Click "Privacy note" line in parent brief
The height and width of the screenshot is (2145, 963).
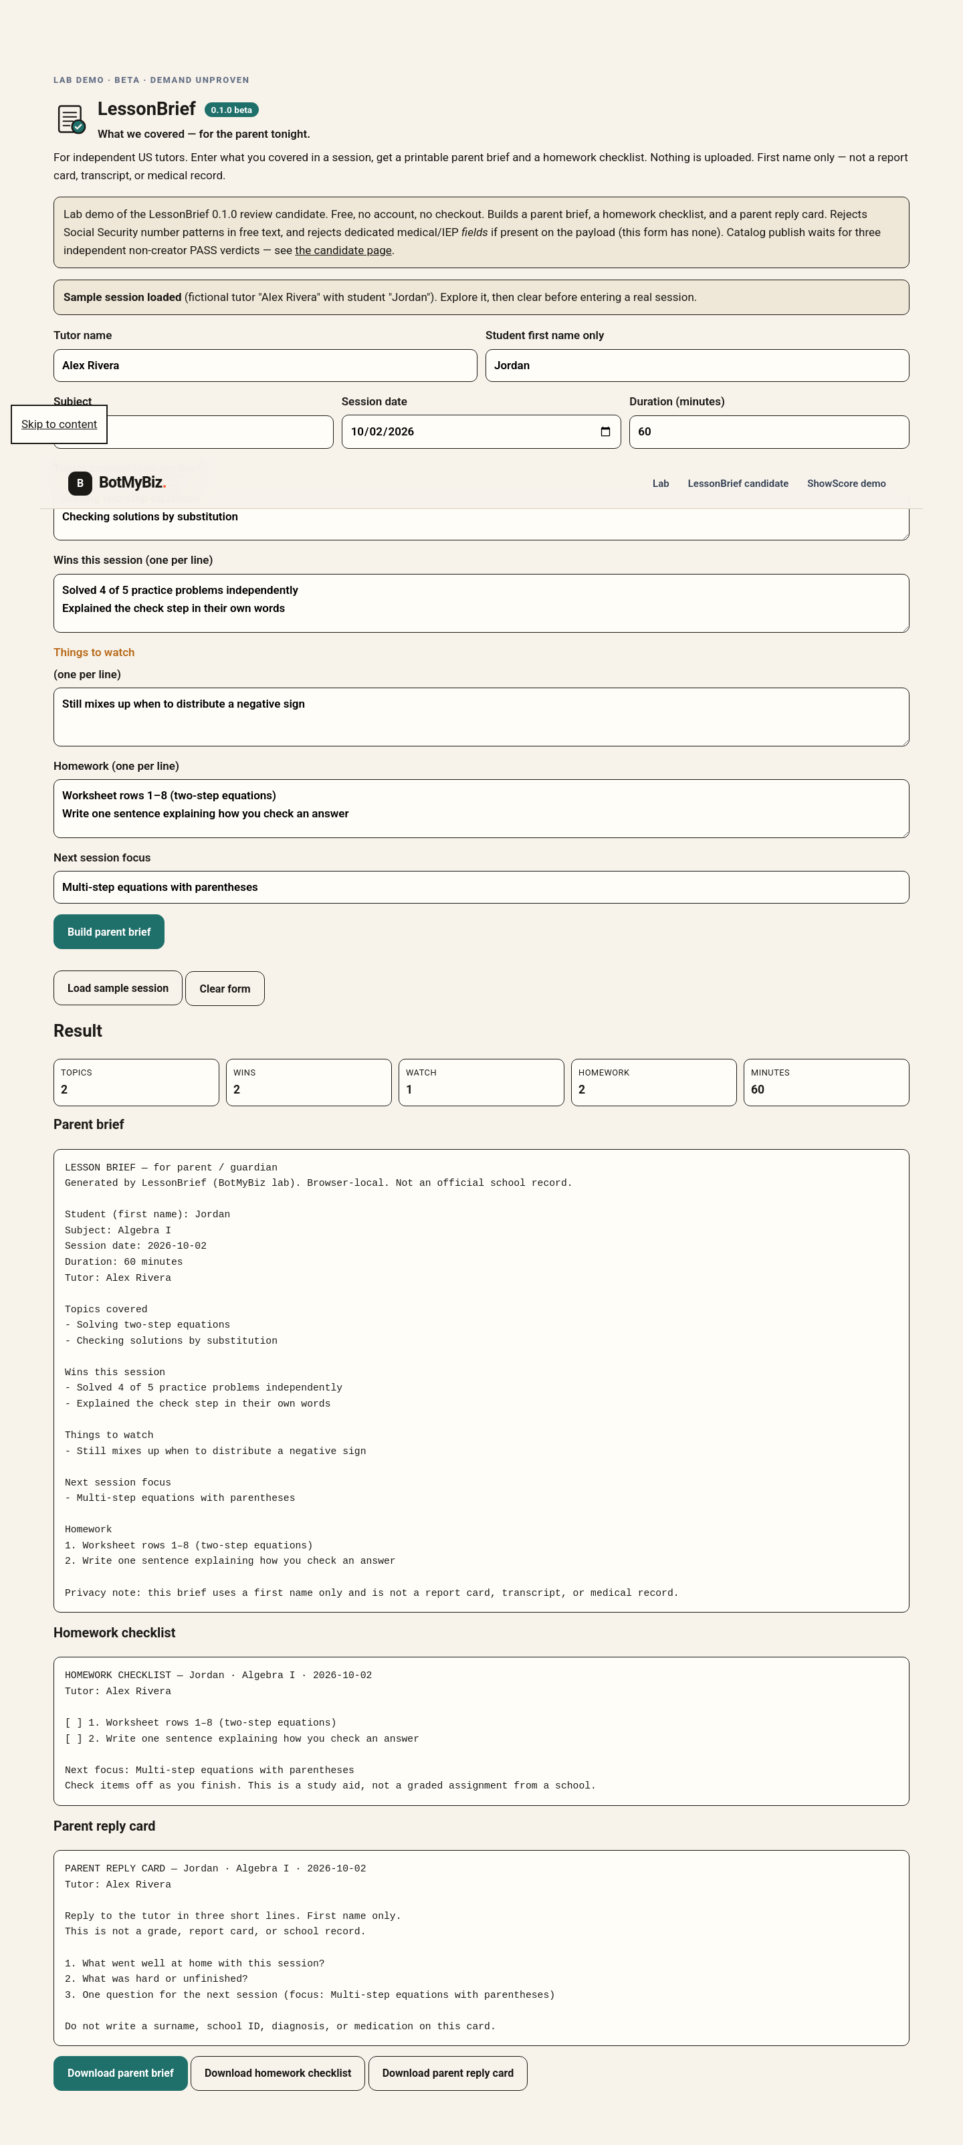[371, 1593]
